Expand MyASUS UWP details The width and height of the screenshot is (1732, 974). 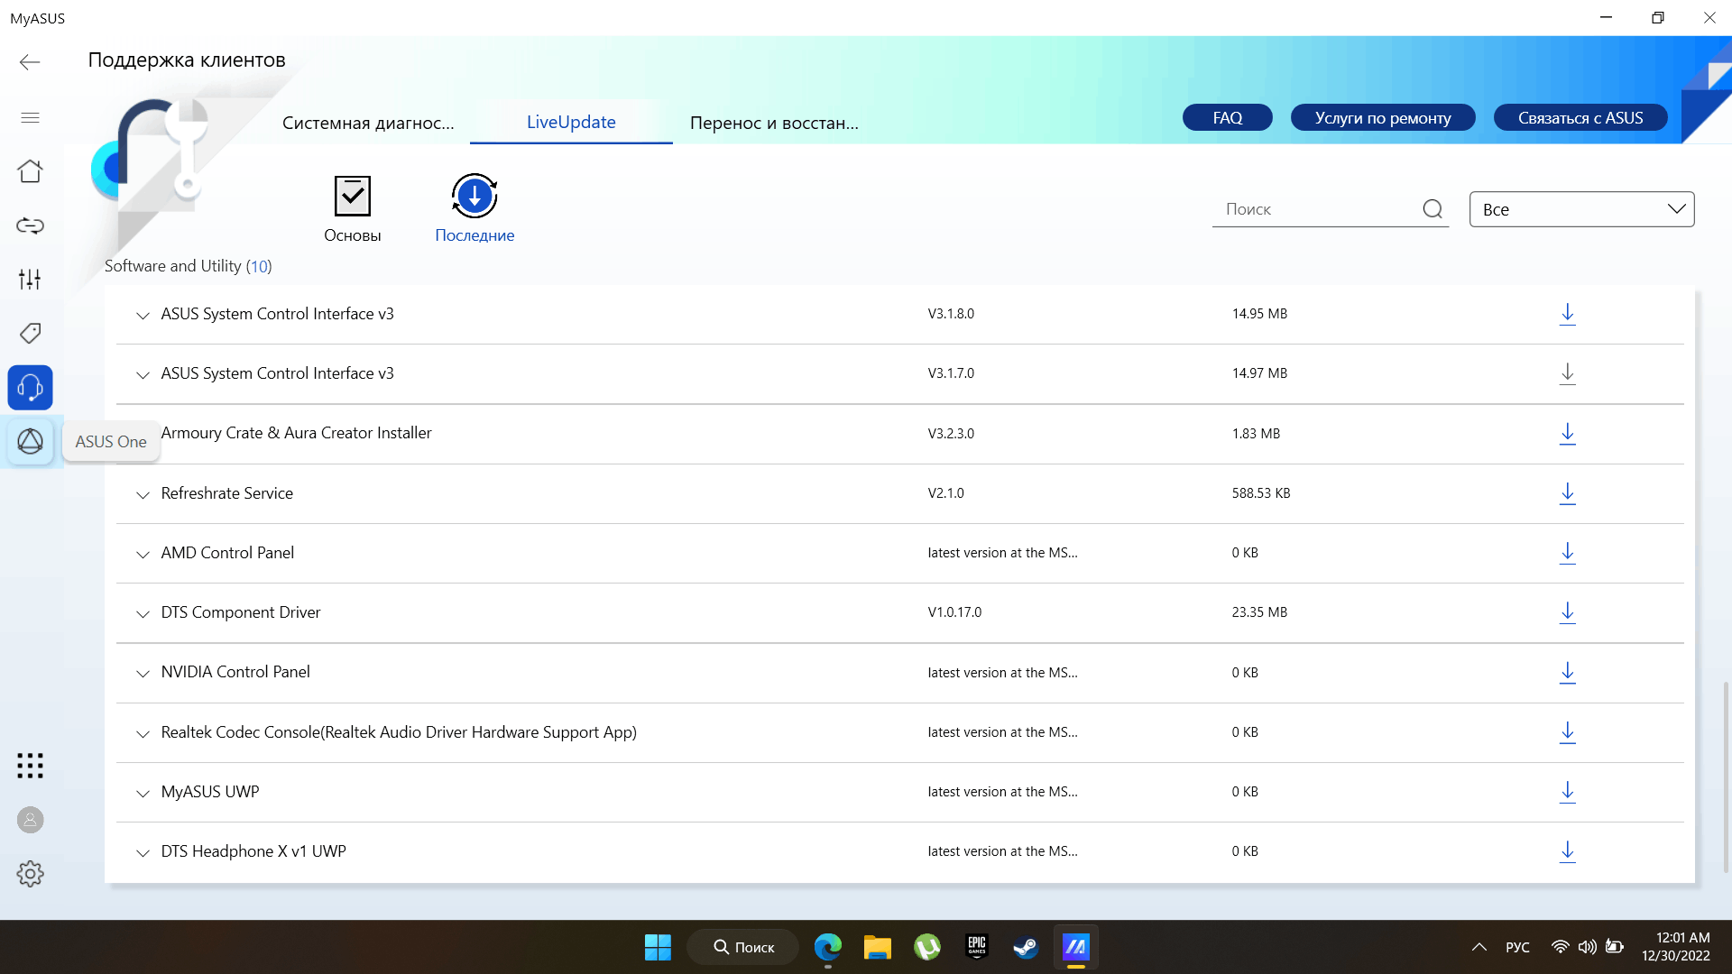pos(143,794)
